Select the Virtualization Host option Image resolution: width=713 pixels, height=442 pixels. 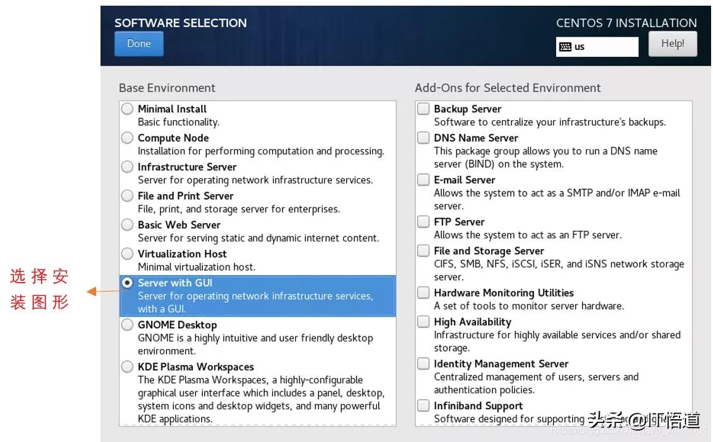click(x=127, y=254)
